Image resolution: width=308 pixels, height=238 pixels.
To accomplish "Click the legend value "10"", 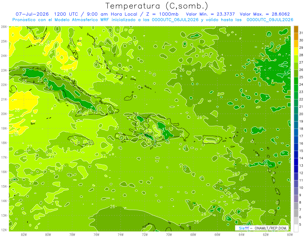I will pyautogui.click(x=301, y=188).
